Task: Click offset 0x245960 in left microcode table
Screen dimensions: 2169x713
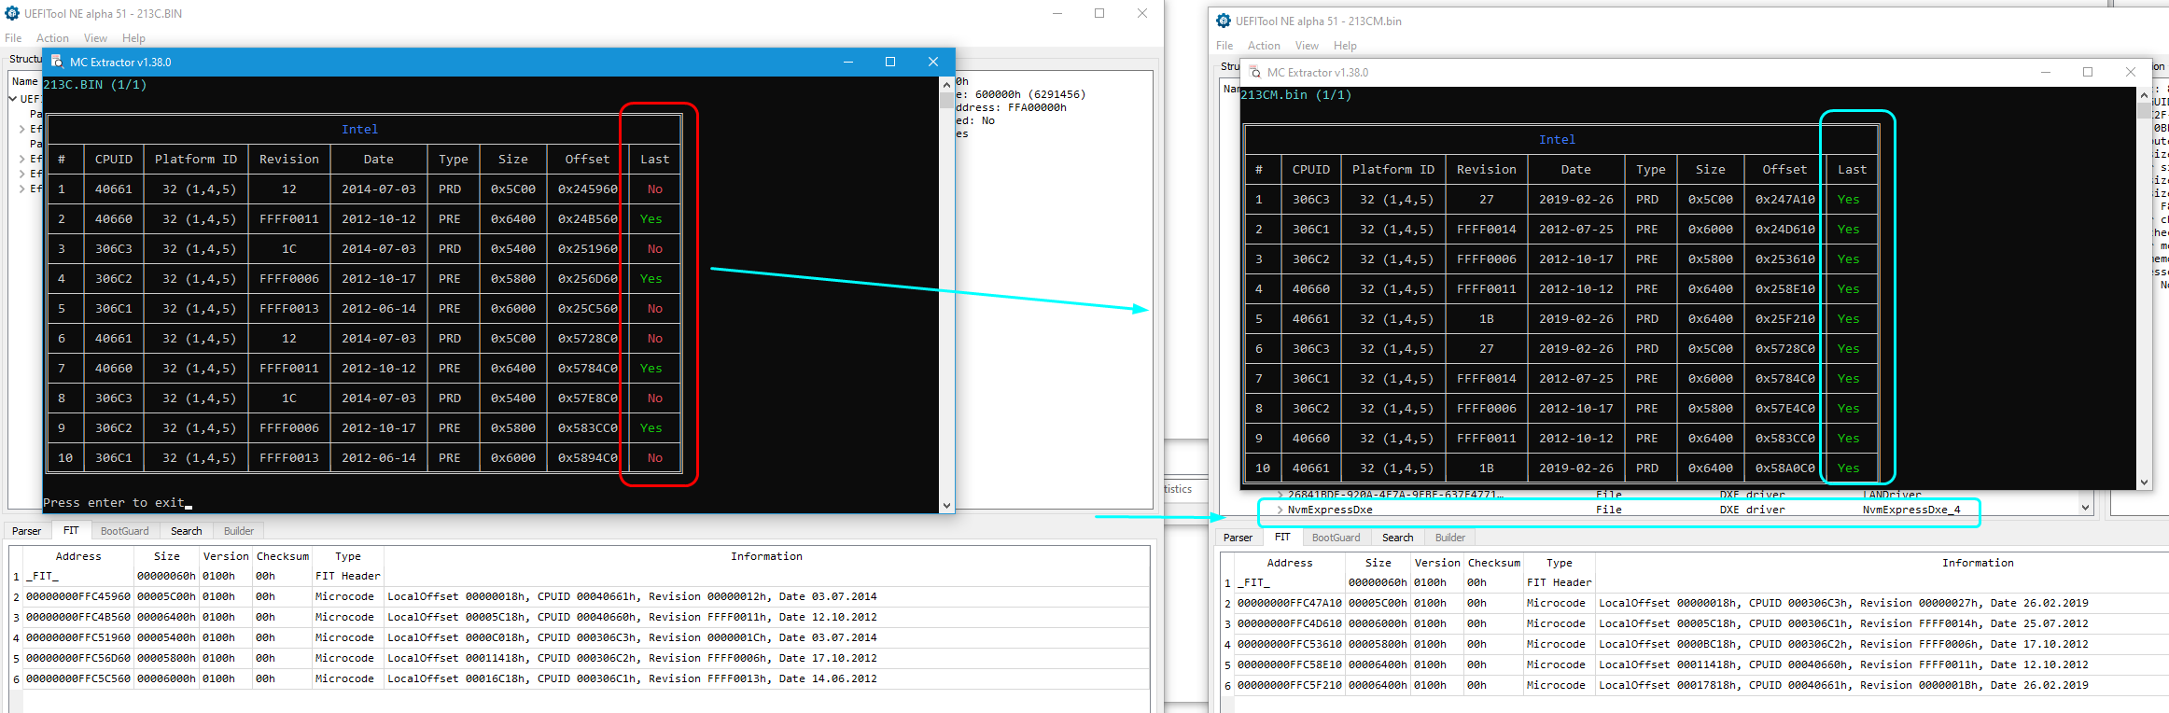Action: 587,189
